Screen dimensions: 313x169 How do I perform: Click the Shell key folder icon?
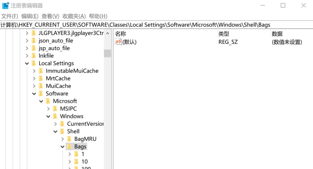tap(63, 131)
